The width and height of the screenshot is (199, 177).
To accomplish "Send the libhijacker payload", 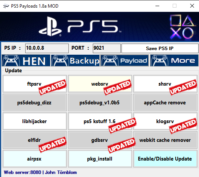I will 35,121.
